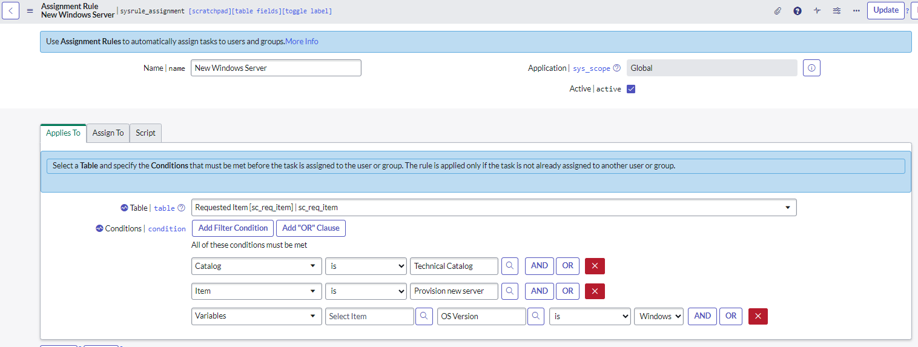
Task: Switch to the Applies To tab
Action: click(x=63, y=133)
